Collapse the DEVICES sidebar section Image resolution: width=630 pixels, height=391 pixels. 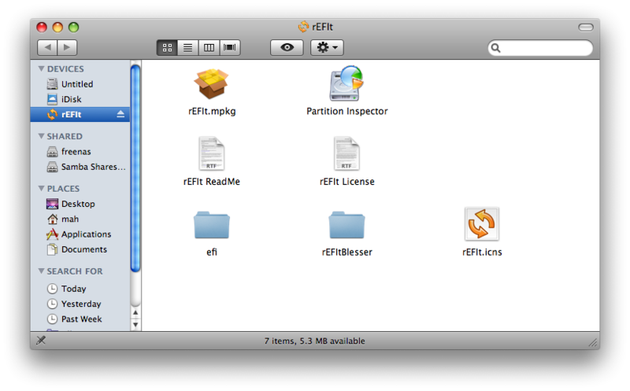[41, 68]
